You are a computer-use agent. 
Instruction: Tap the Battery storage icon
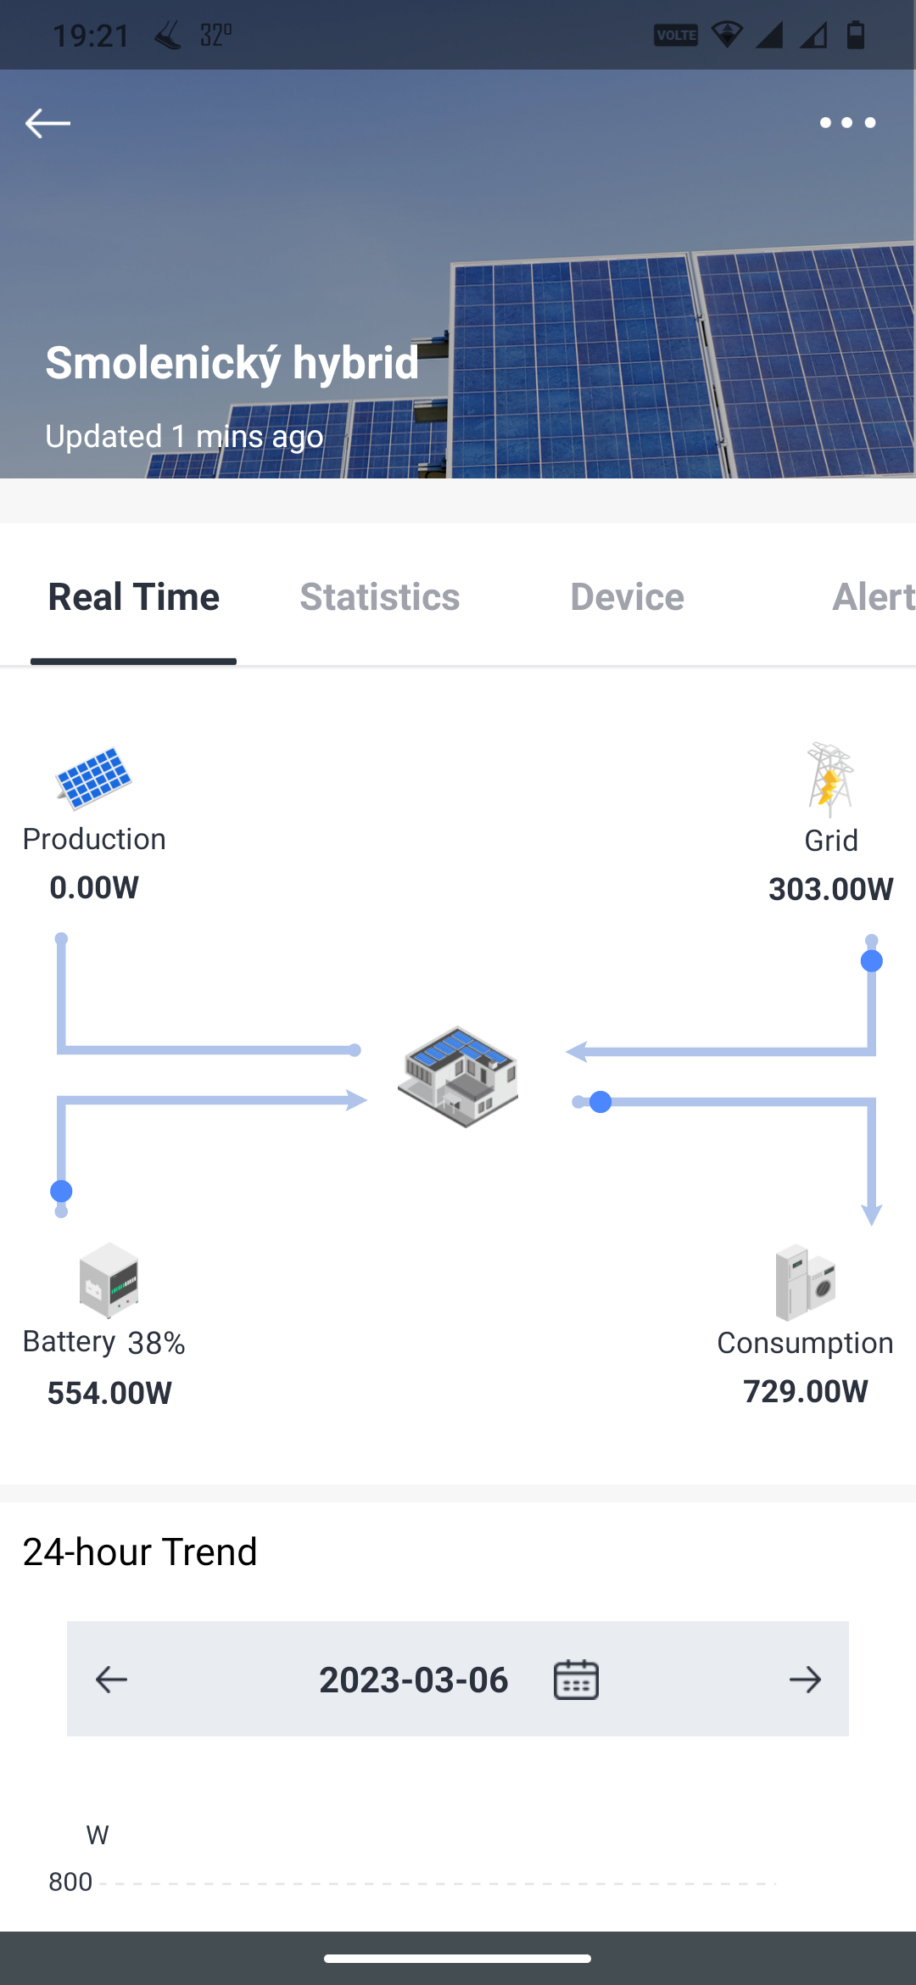(x=109, y=1280)
